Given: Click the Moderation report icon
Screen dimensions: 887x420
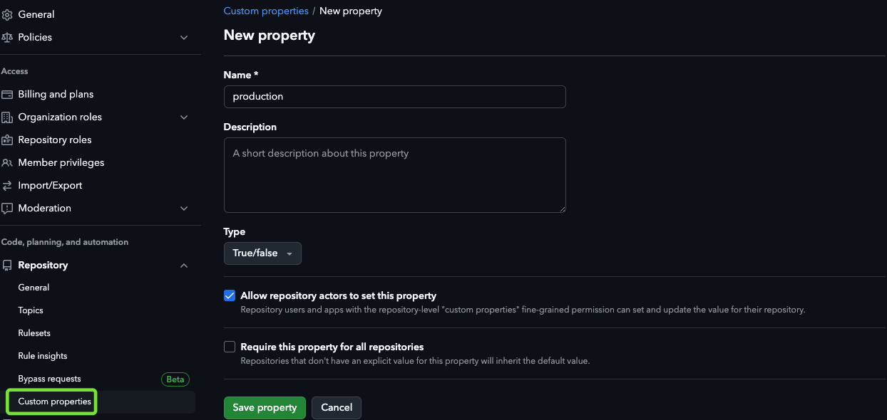Looking at the screenshot, I should coord(7,208).
